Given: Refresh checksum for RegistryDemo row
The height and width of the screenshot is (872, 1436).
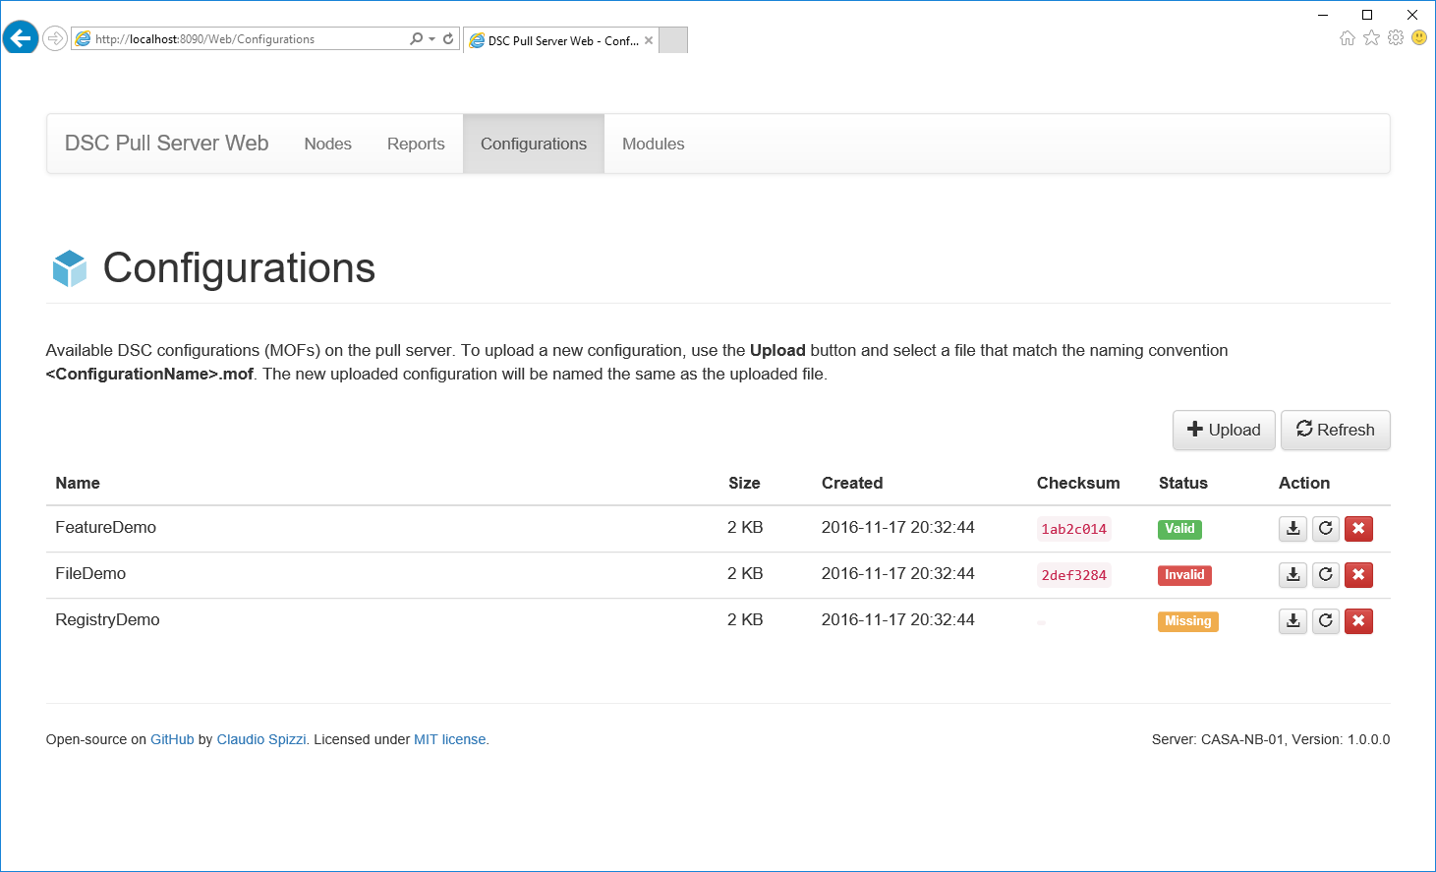Looking at the screenshot, I should pyautogui.click(x=1326, y=621).
